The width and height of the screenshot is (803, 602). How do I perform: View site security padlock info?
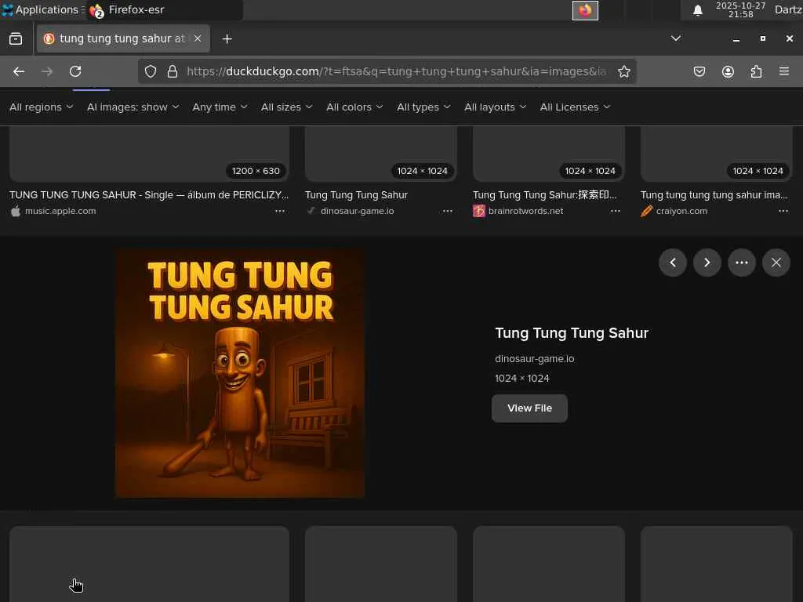173,71
